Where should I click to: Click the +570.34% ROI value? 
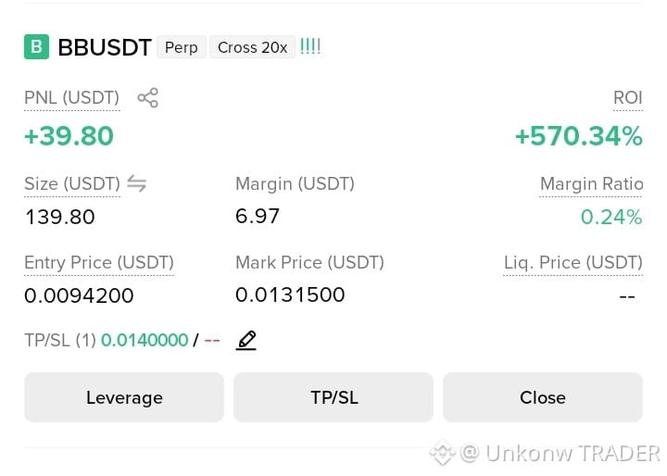[x=578, y=136]
